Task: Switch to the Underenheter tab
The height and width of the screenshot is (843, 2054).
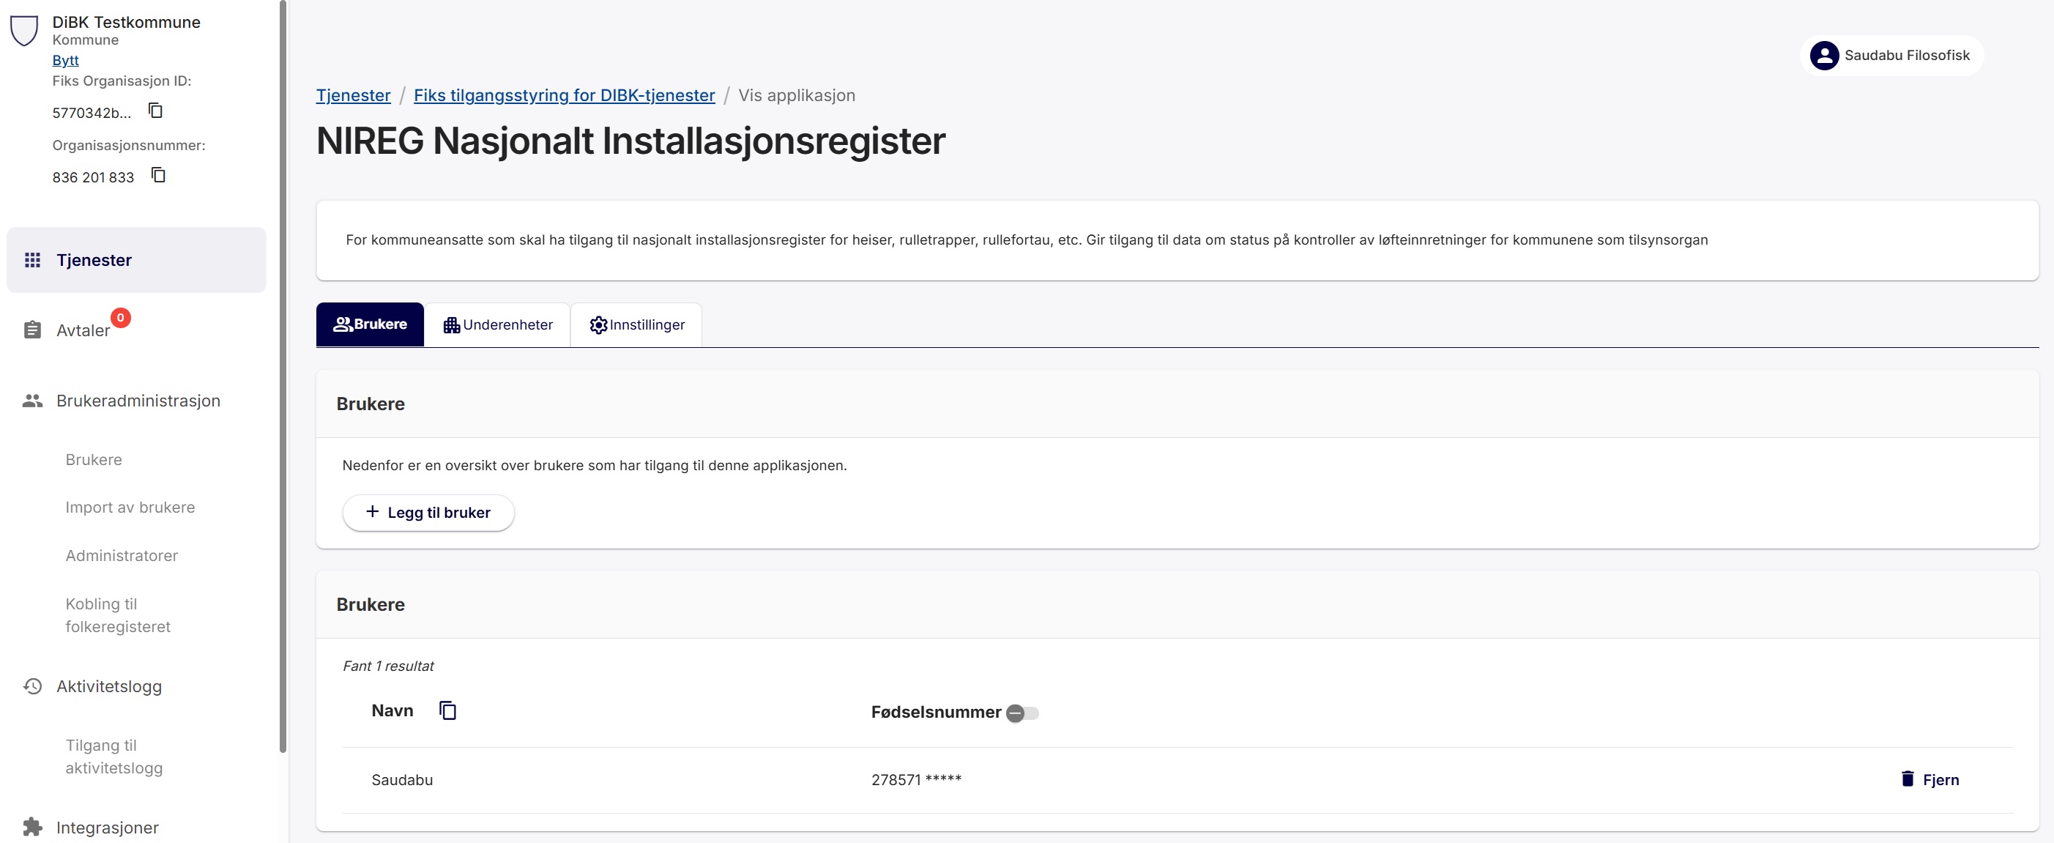Action: tap(497, 324)
